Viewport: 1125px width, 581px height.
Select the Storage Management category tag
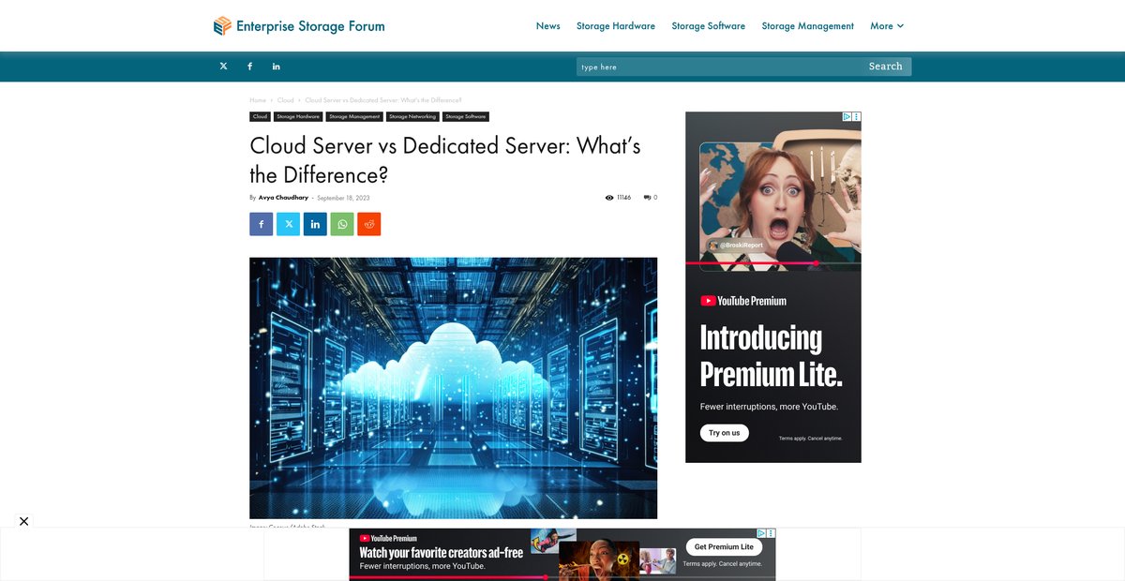coord(354,117)
